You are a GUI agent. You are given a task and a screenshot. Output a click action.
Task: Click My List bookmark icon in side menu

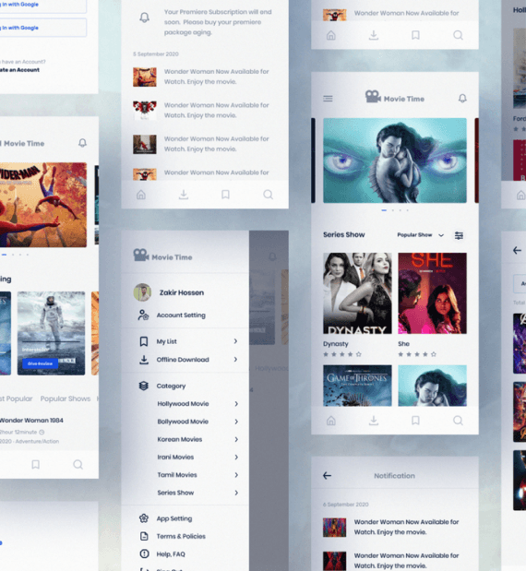click(144, 341)
